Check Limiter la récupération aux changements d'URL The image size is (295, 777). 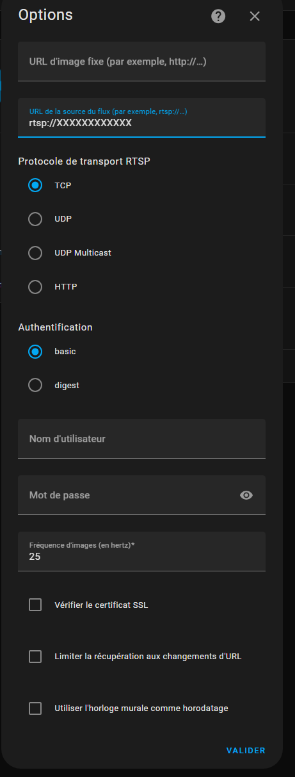click(x=35, y=657)
